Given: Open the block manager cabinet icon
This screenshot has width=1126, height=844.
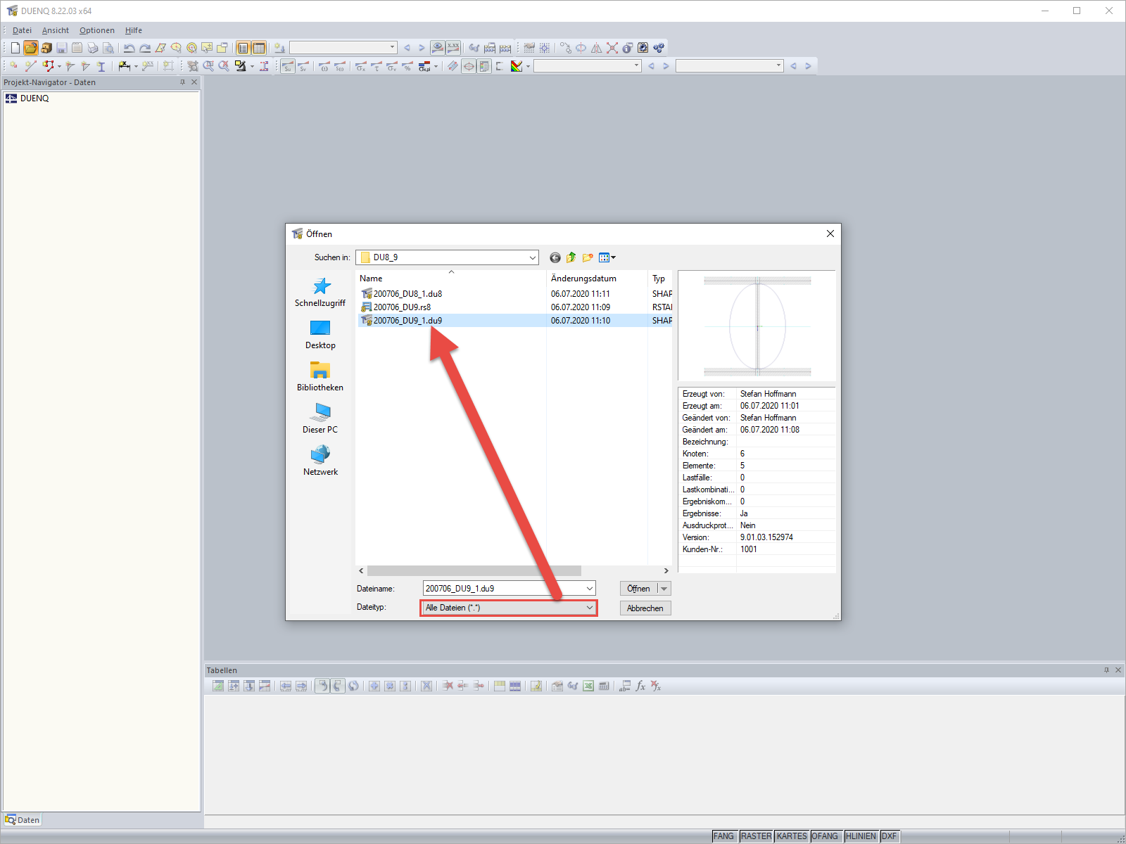Looking at the screenshot, I should click(x=46, y=48).
